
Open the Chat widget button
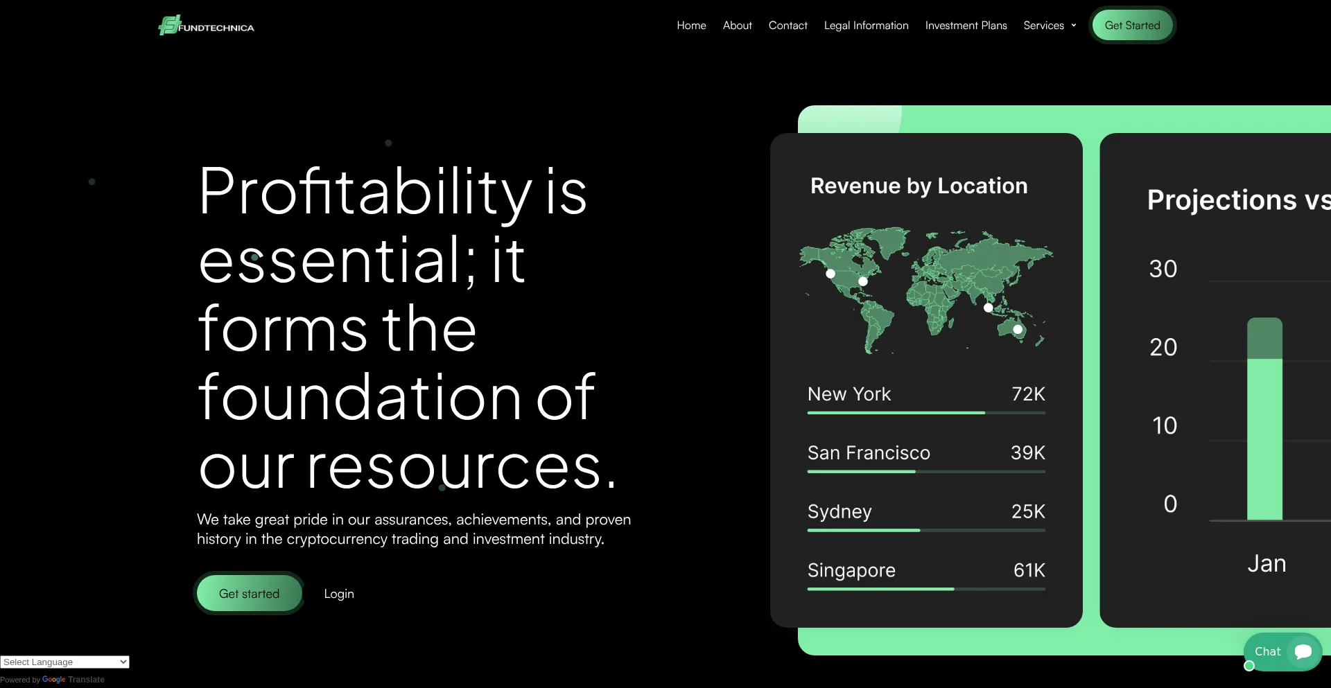(1282, 651)
